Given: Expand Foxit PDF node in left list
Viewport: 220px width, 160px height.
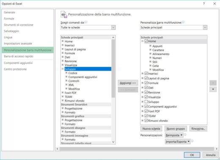Looking at the screenshot, I should [63, 93].
